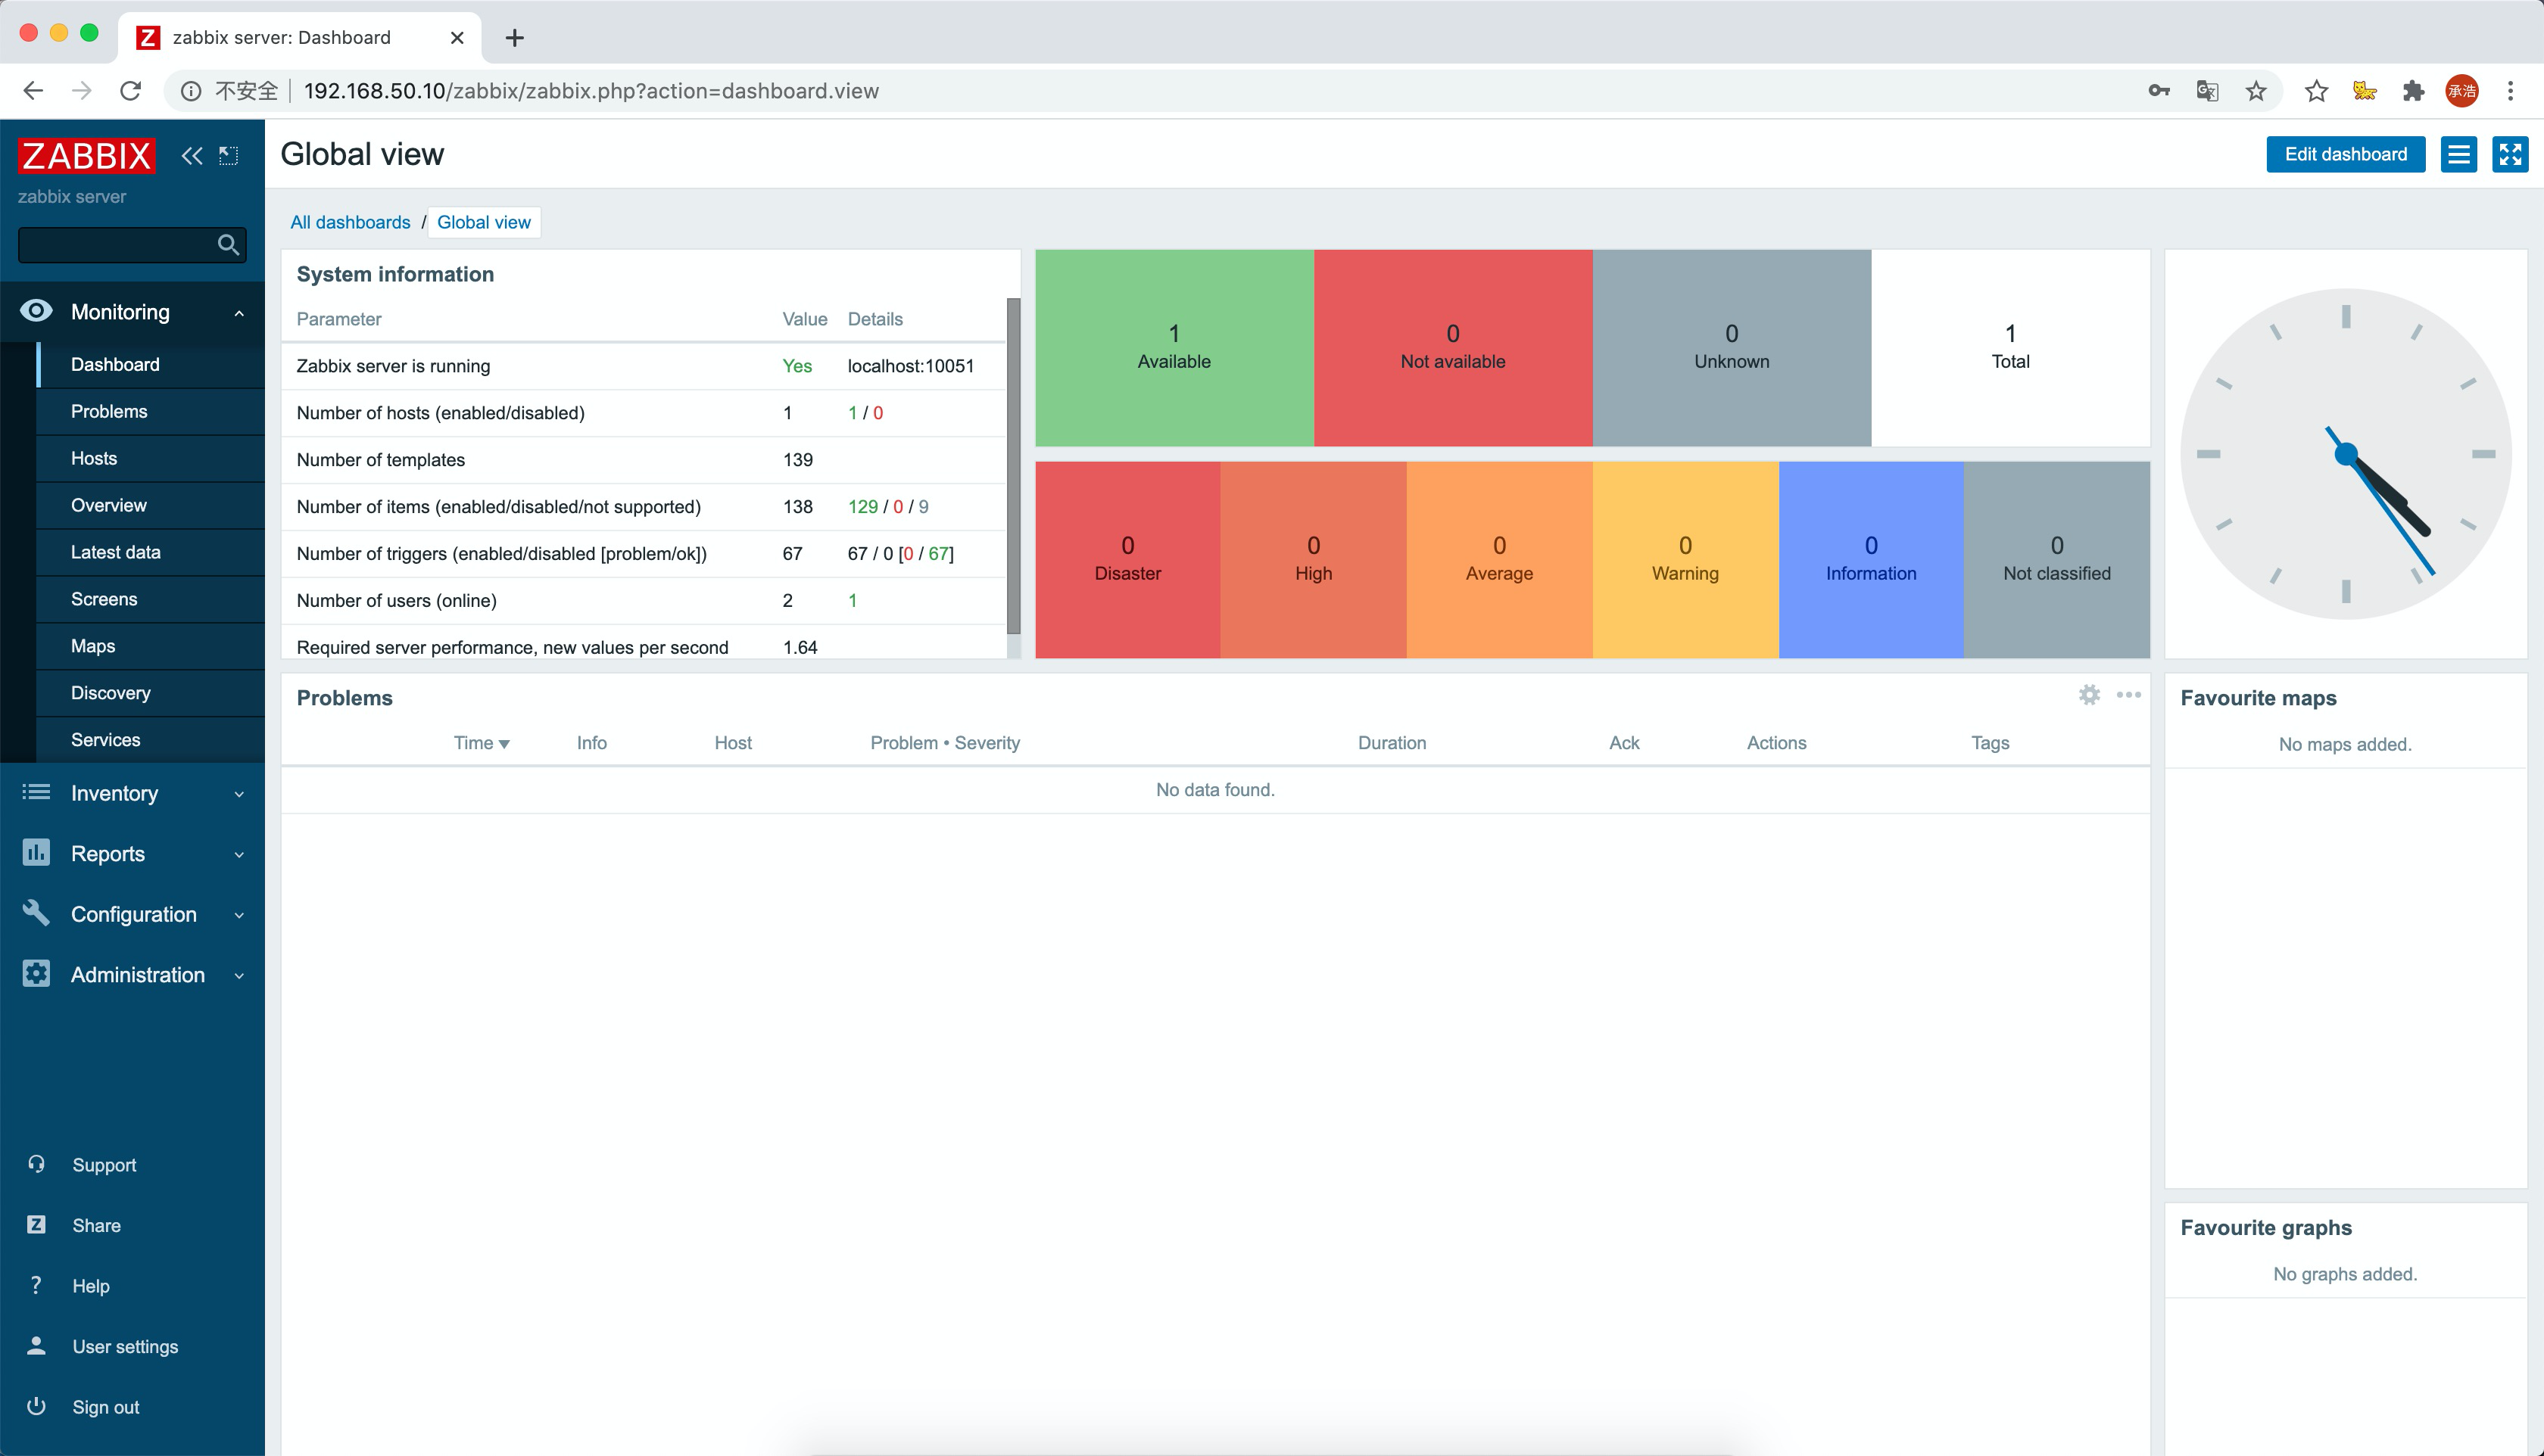This screenshot has height=1456, width=2544.
Task: Bookmark this page with star icon
Action: point(2255,91)
